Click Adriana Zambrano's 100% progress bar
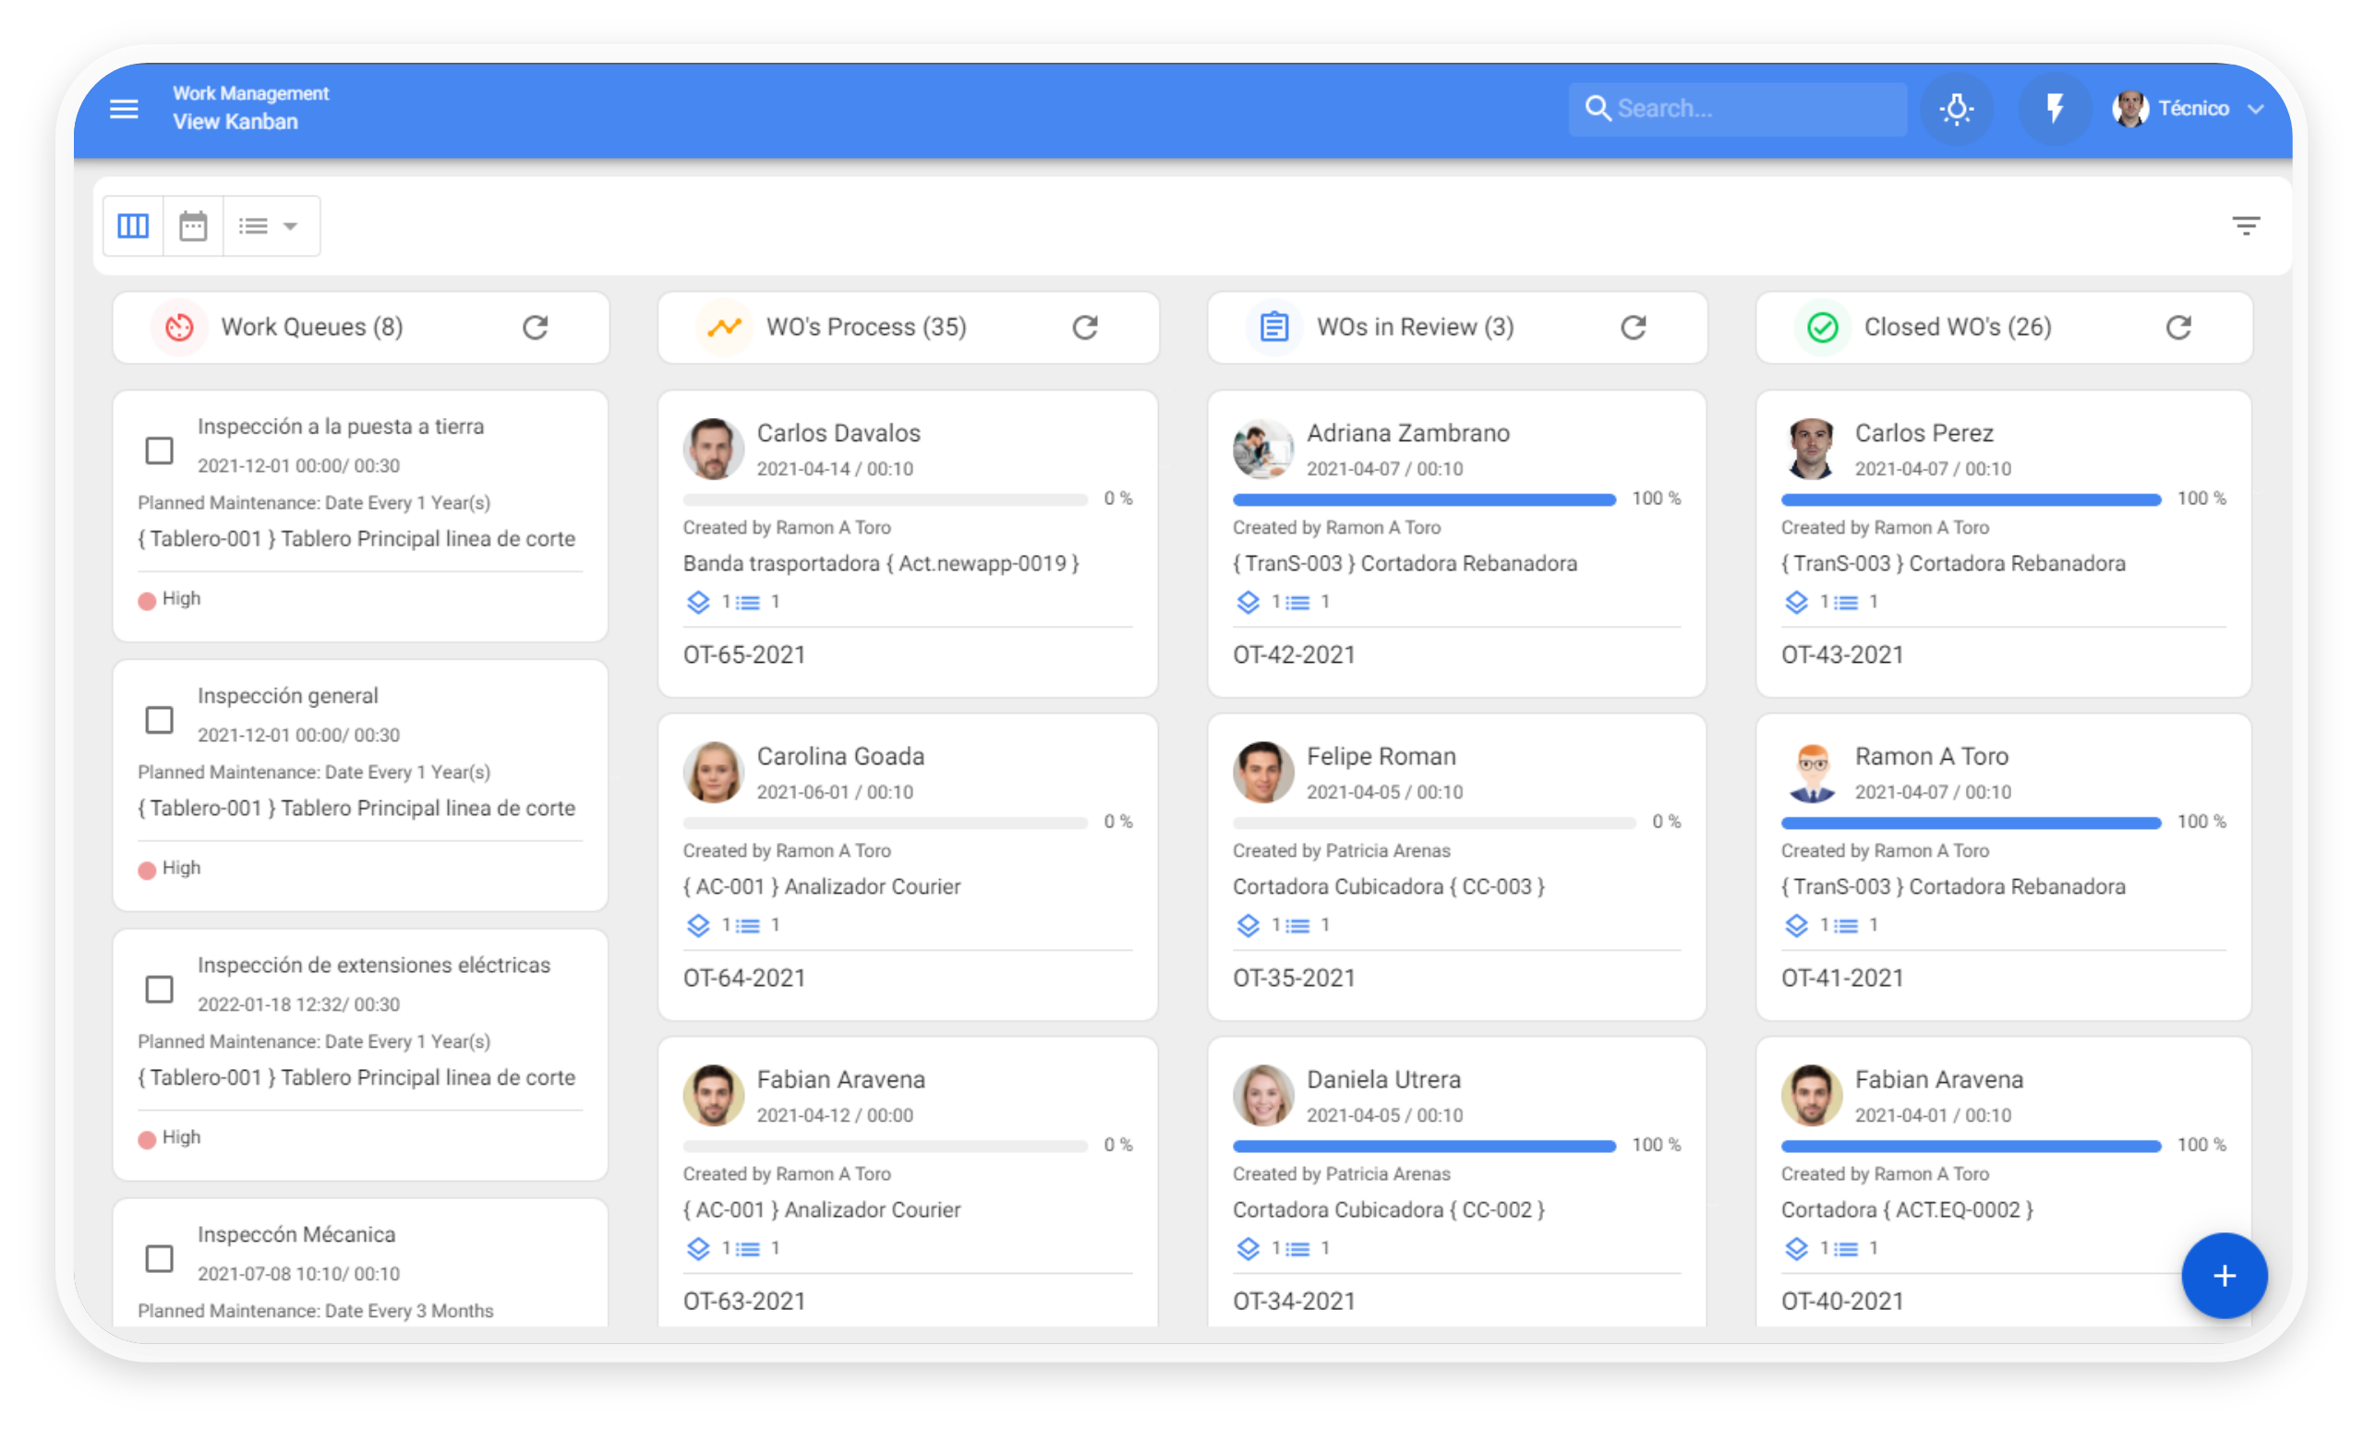The image size is (2364, 1429). (x=1424, y=499)
